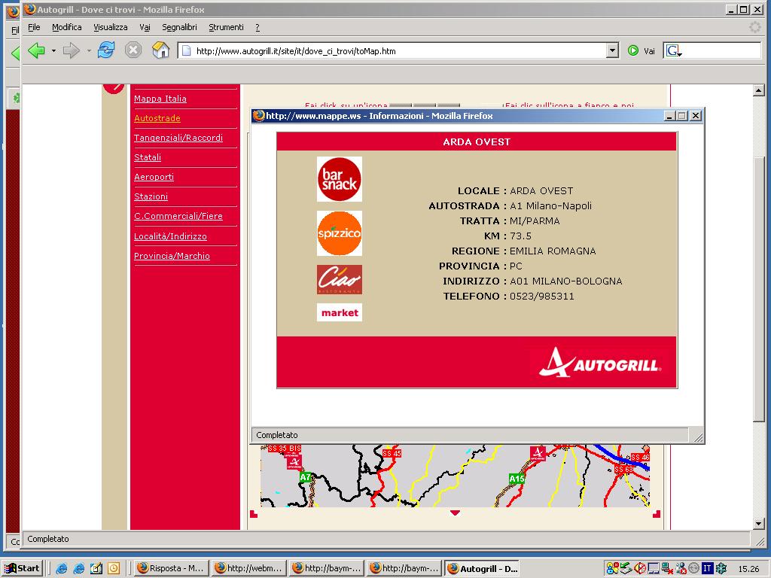Minimize the Informazioni popup window
The image size is (771, 578).
tap(669, 116)
